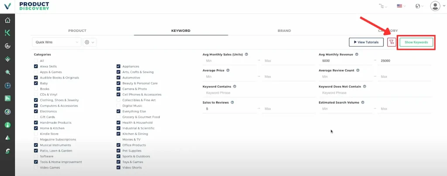This screenshot has width=447, height=176.
Task: Open the Quick Wins preset dropdown
Action: coord(56,42)
